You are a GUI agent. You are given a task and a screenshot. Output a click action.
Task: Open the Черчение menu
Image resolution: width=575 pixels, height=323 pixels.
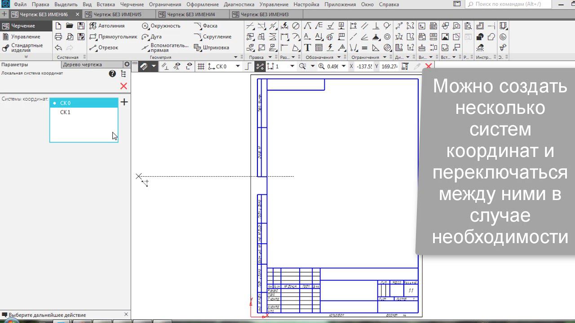coord(132,4)
